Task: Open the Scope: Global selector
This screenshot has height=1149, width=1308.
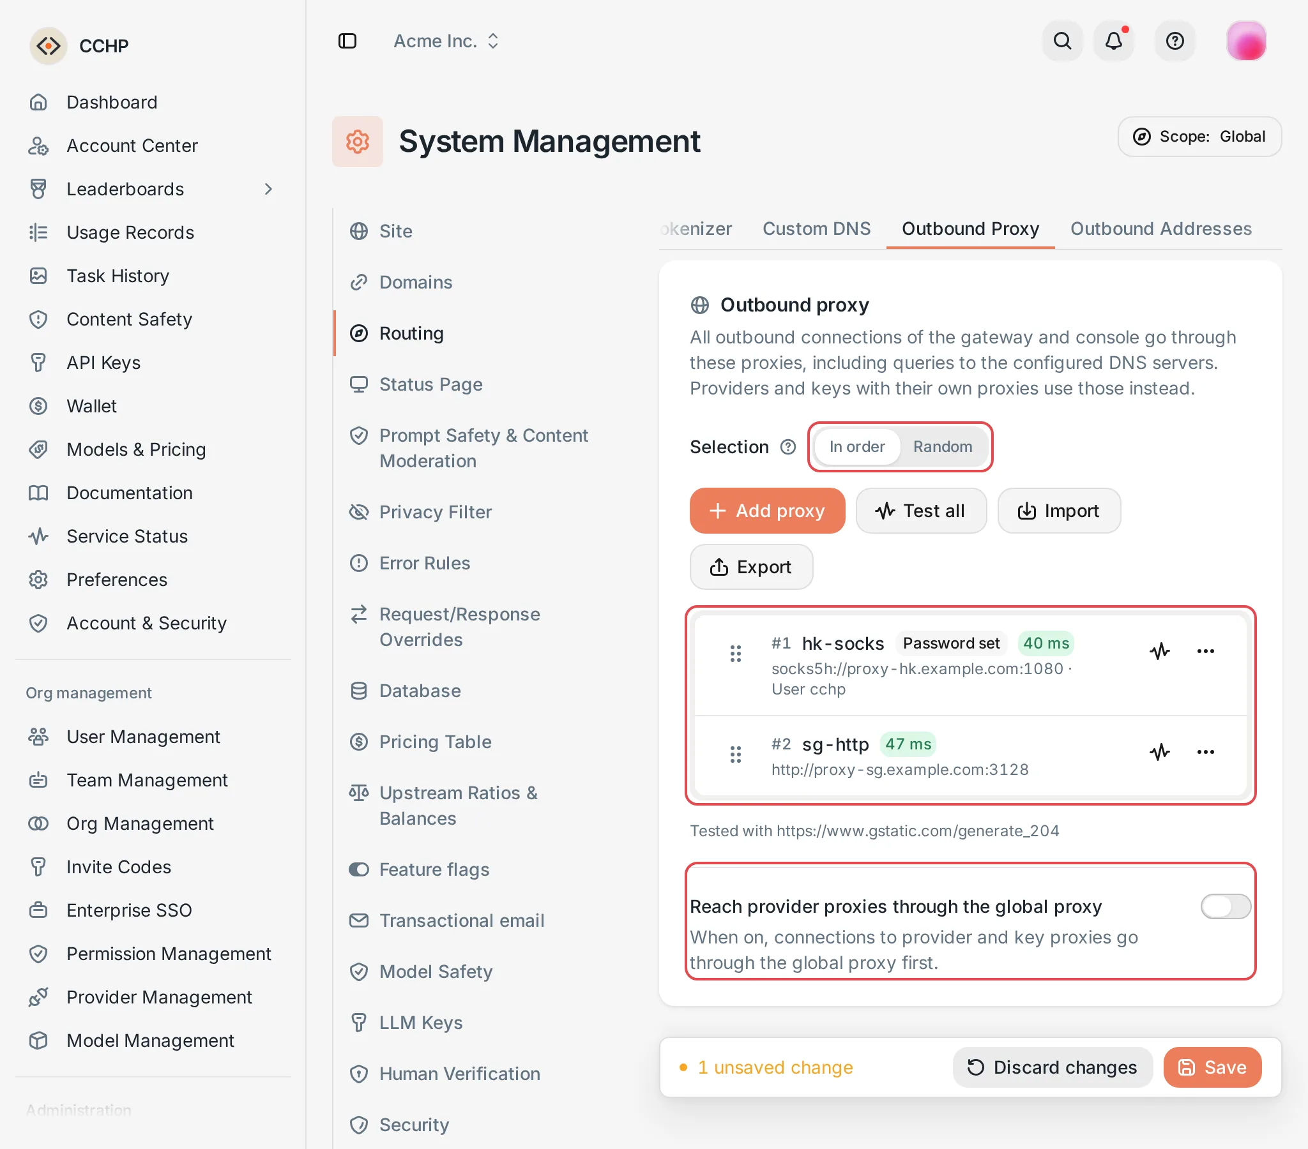Action: click(1199, 136)
